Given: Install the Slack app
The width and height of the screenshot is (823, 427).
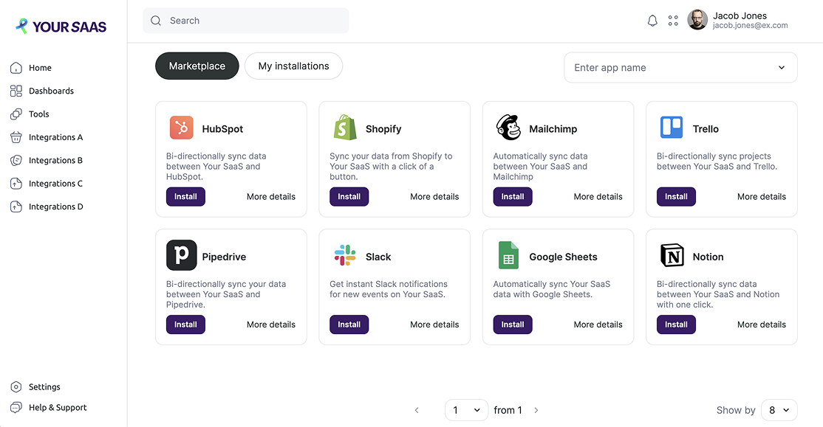Looking at the screenshot, I should [x=349, y=324].
